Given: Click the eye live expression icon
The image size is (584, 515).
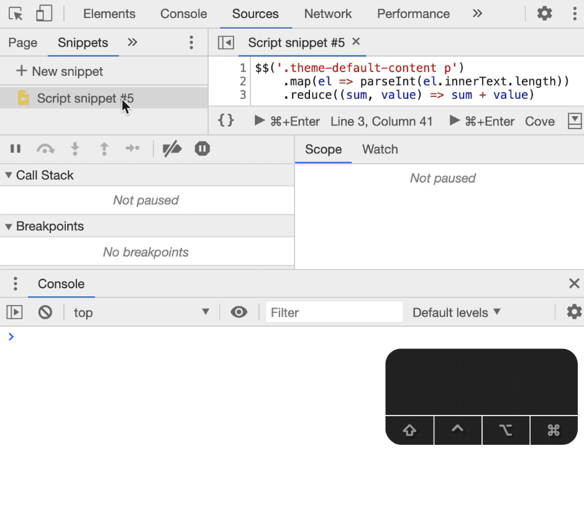Looking at the screenshot, I should pyautogui.click(x=239, y=312).
